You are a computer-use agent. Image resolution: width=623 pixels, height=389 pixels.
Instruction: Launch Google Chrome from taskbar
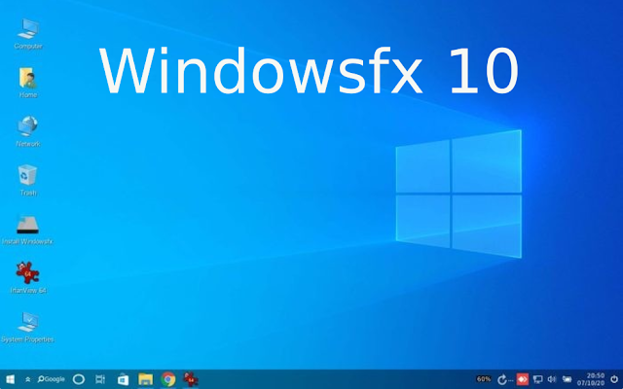(168, 379)
